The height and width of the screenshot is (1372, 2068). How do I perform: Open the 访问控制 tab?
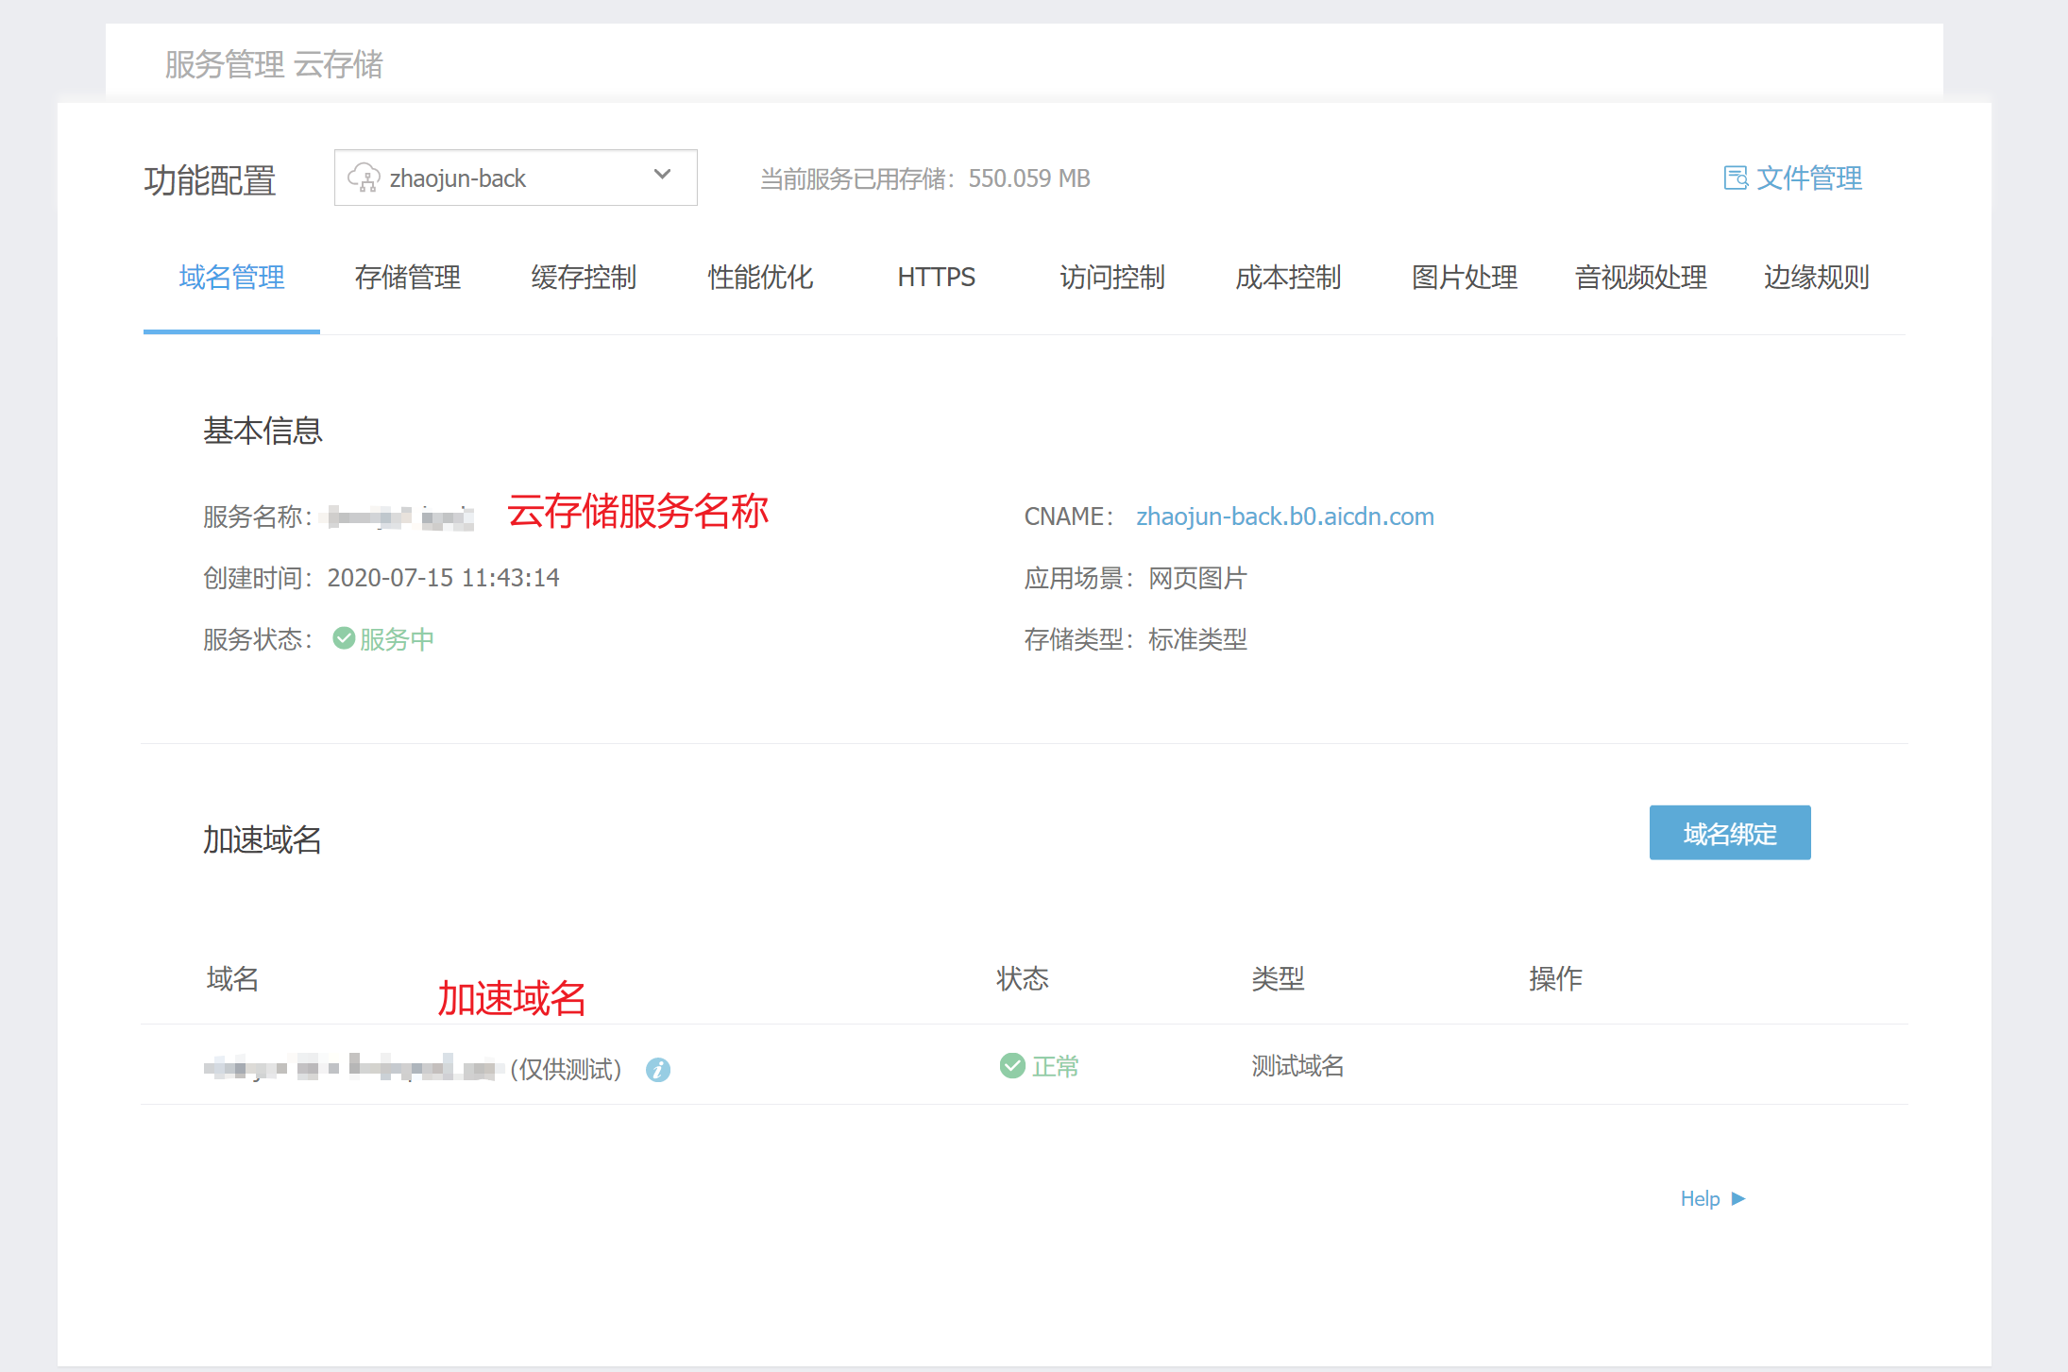pyautogui.click(x=1112, y=278)
